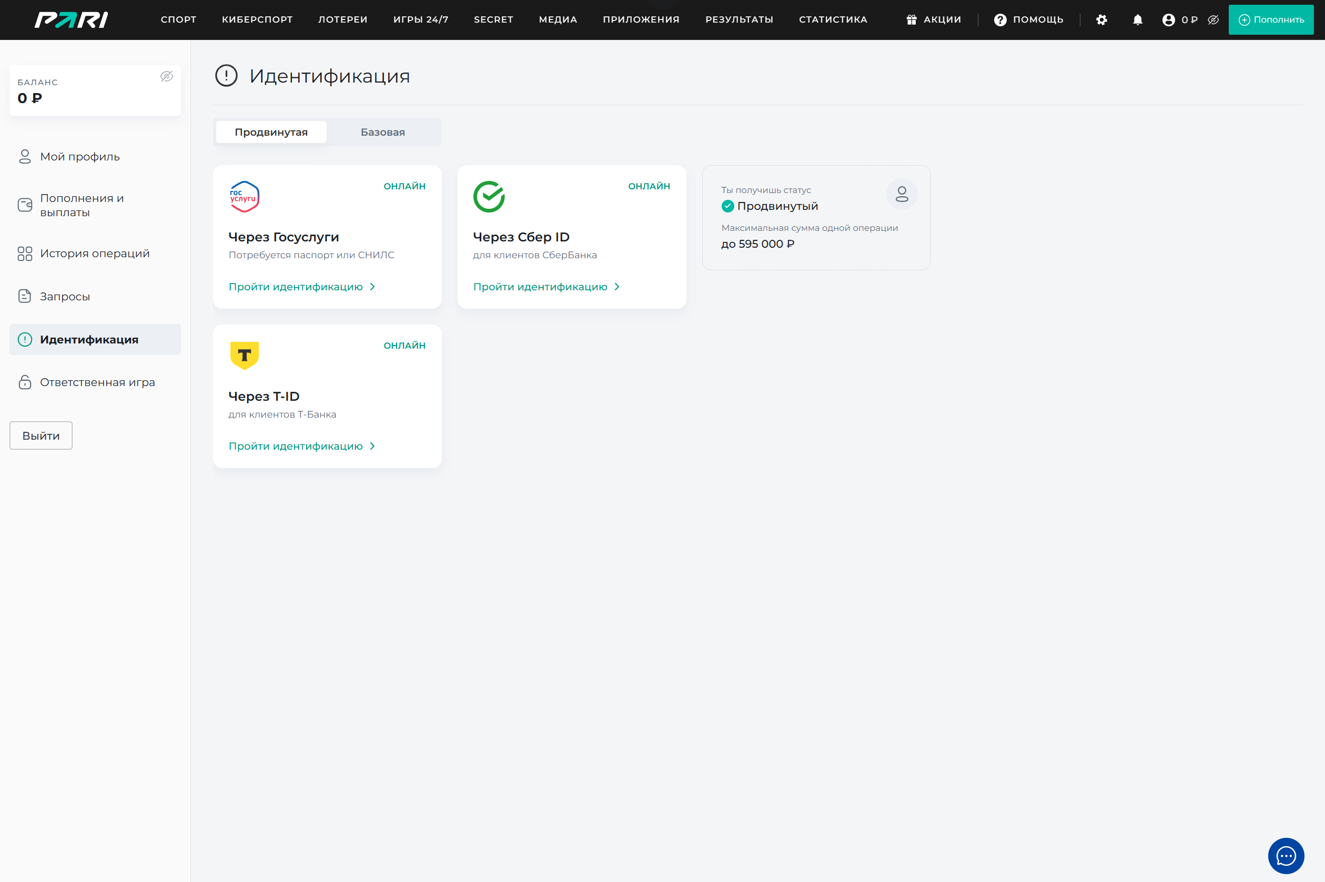The height and width of the screenshot is (882, 1325).
Task: Click the Через Госуслуги card title
Action: 284,237
